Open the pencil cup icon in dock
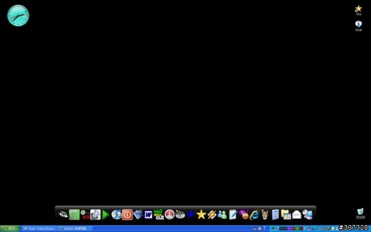Viewport: 371px width, 232px height. click(265, 215)
